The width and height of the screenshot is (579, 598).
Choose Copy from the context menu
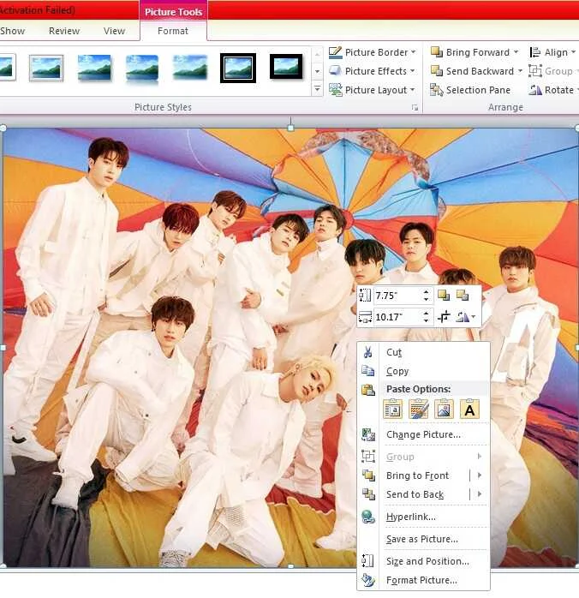point(423,371)
